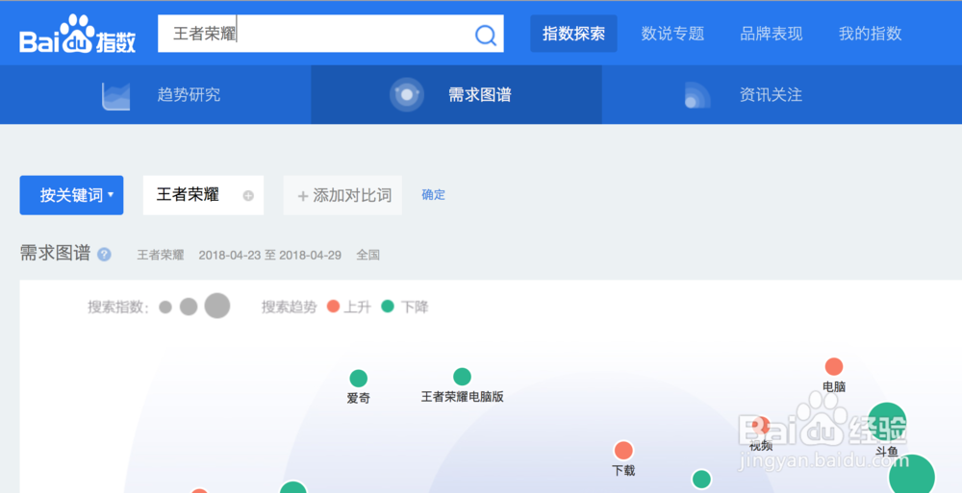Click the Baidu Index logo
The height and width of the screenshot is (493, 962).
coord(77,35)
